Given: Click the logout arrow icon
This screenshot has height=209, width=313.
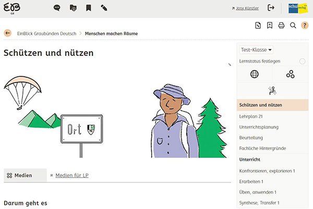Looking at the screenshot, I should tap(271, 8).
